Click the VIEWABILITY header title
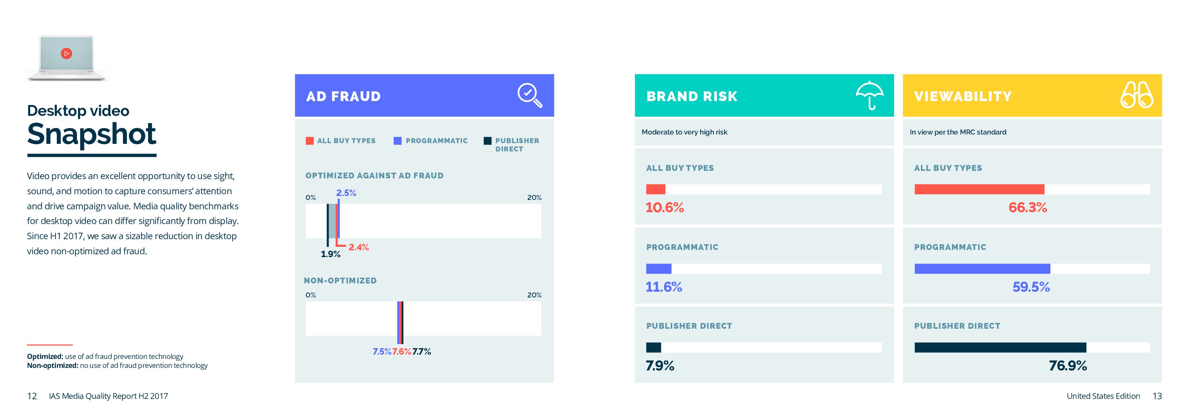Viewport: 1189px width, 419px height. pos(963,96)
